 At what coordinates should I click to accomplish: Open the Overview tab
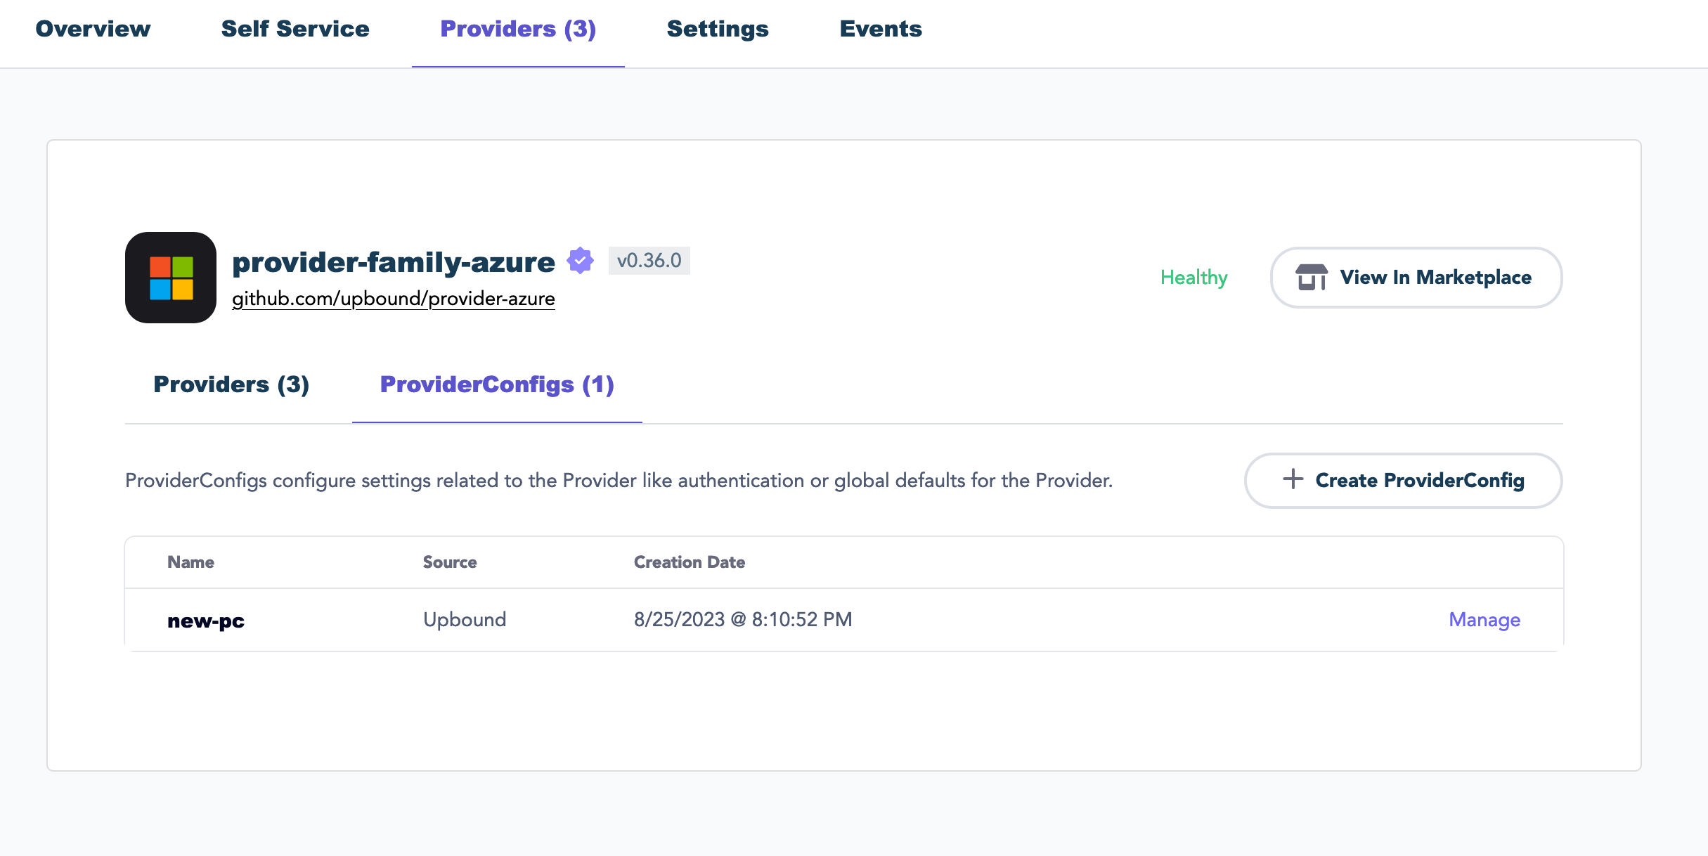(x=93, y=29)
